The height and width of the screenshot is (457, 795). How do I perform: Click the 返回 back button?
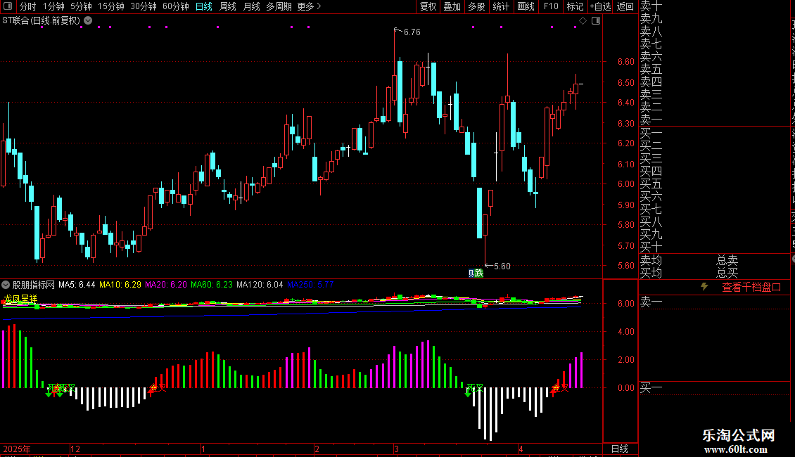click(x=625, y=6)
